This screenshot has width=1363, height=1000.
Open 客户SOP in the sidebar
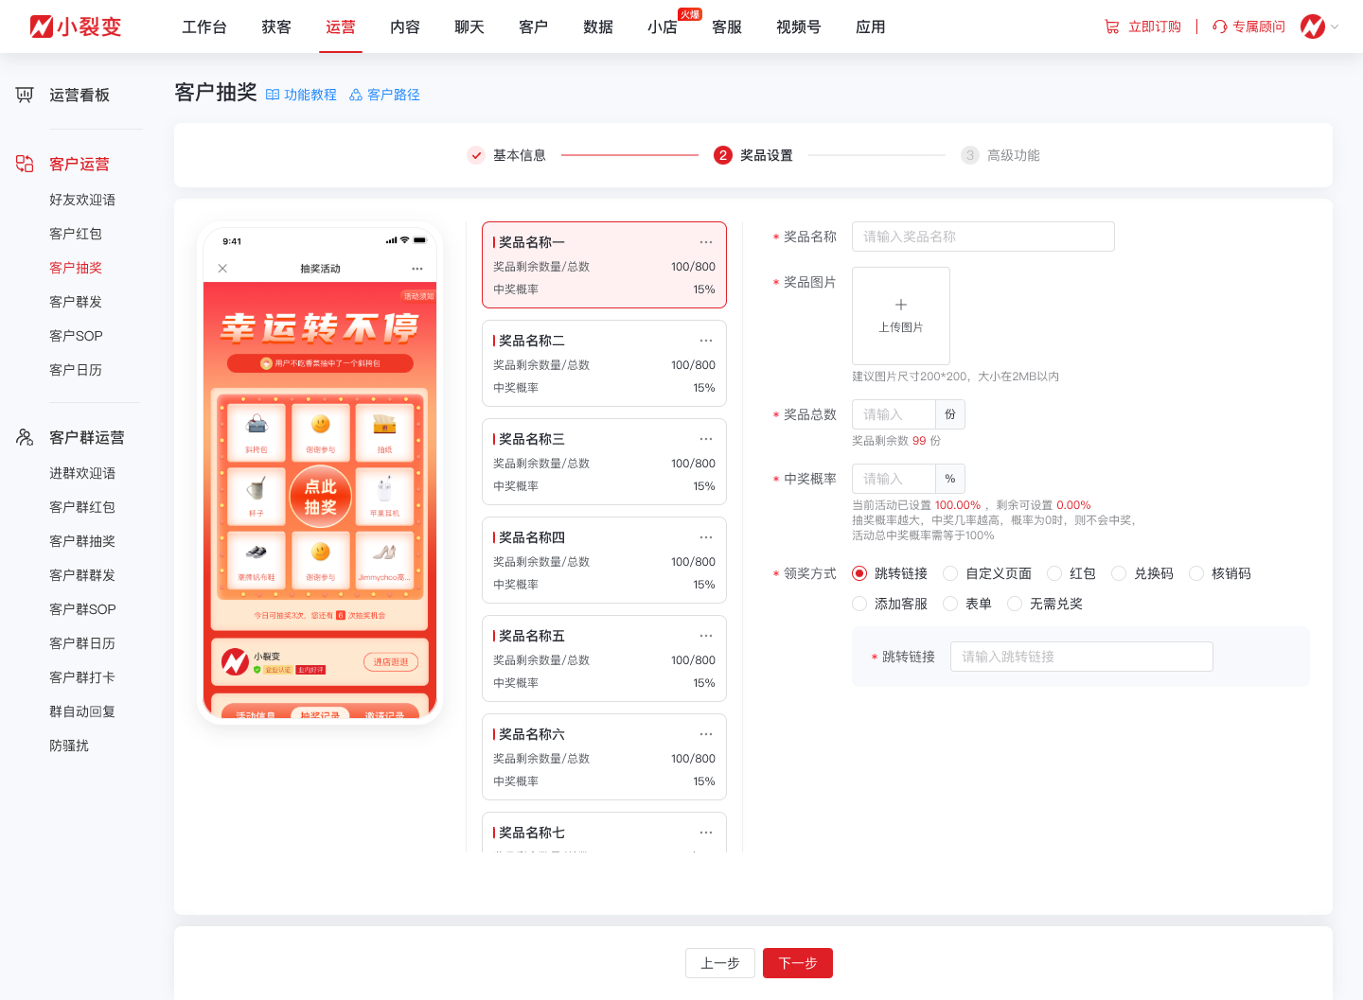(76, 336)
